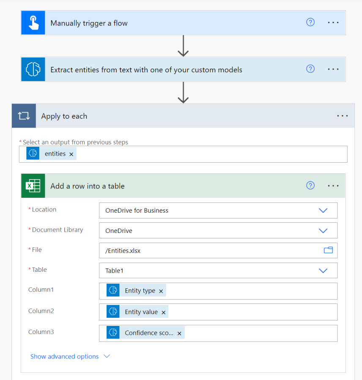The width and height of the screenshot is (362, 380).
Task: Open the Document Library dropdown
Action: click(323, 230)
